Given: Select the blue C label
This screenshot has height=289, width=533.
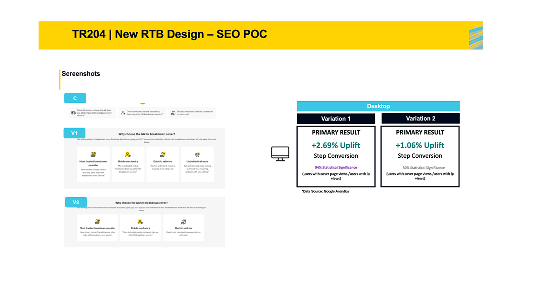Looking at the screenshot, I should [75, 98].
